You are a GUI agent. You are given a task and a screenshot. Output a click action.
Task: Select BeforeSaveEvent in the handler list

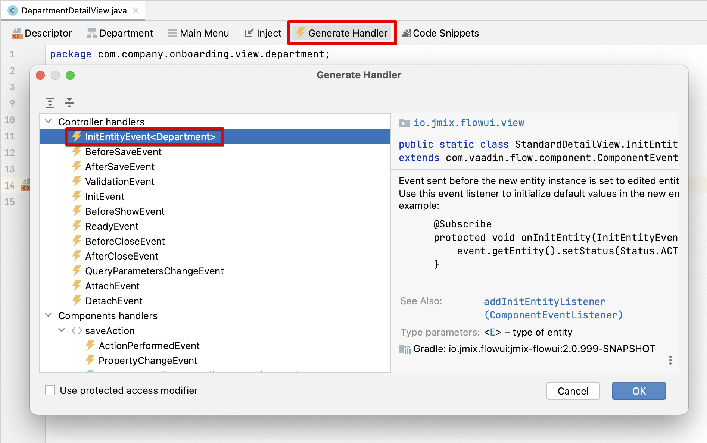coord(123,152)
